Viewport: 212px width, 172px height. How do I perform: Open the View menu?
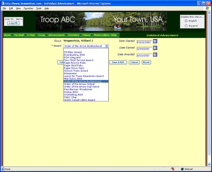pos(18,9)
